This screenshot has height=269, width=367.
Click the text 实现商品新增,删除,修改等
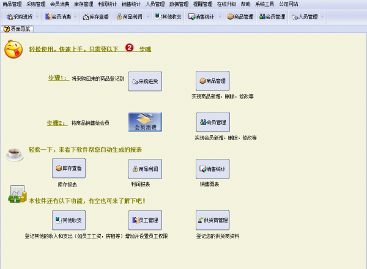223,97
